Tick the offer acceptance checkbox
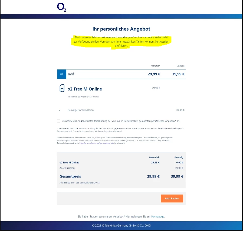This screenshot has width=243, height=231. pos(59,121)
